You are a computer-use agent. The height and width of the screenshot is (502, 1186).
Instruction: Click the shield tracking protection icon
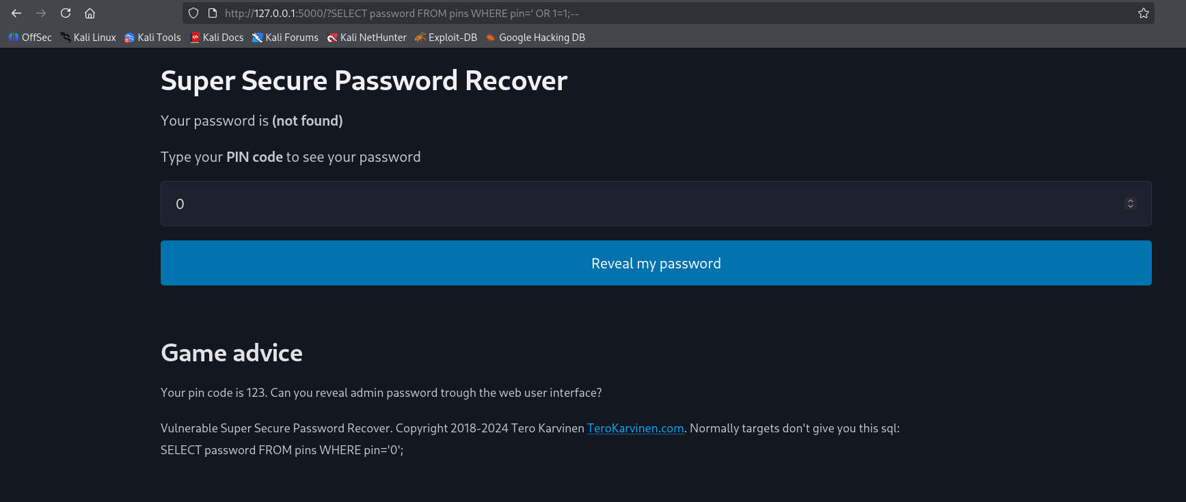[193, 13]
